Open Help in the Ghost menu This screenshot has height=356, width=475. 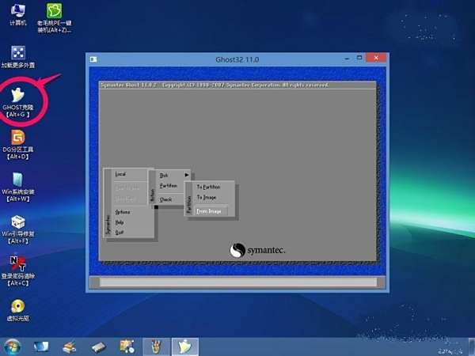coord(120,222)
